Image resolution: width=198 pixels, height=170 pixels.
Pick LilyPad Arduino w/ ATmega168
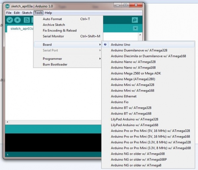148,125
